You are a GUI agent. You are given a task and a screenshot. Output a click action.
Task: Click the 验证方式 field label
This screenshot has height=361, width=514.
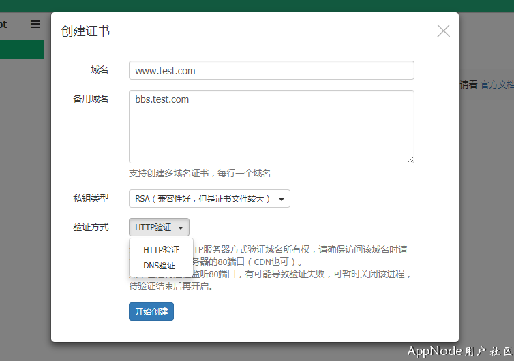[x=91, y=227]
